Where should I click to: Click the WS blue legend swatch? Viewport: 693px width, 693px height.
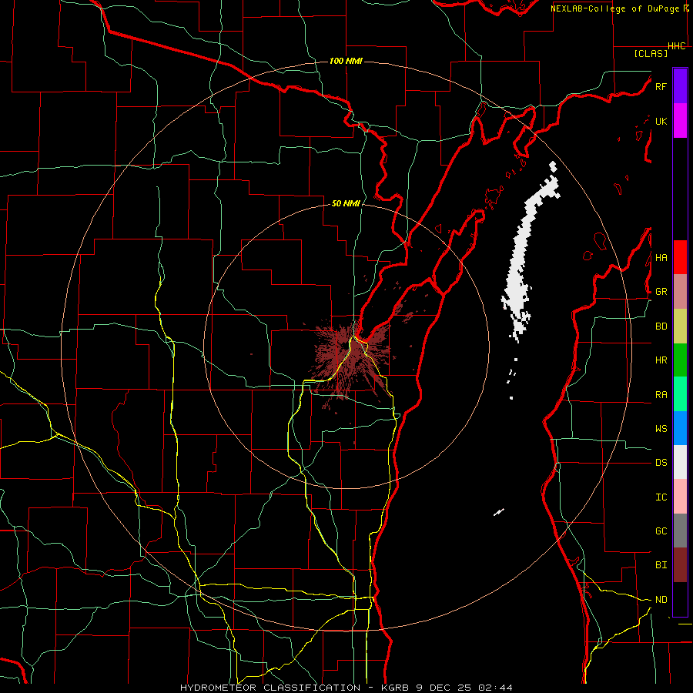680,428
